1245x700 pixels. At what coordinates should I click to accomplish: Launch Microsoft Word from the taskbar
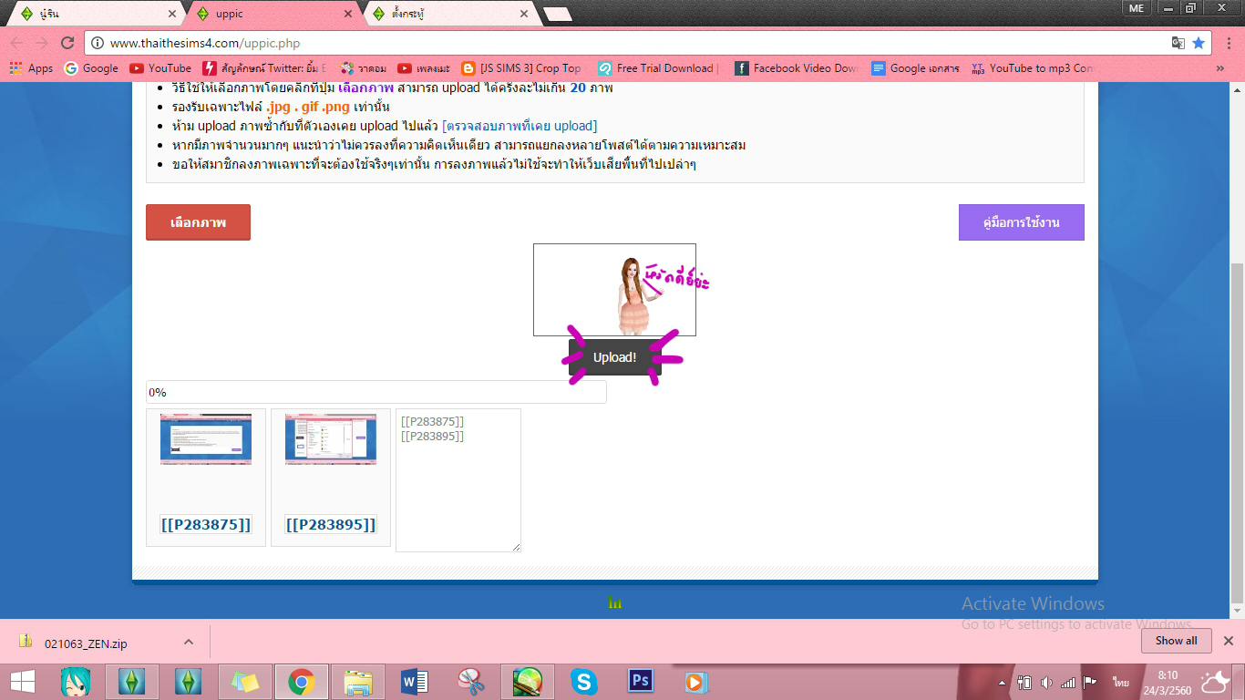[414, 682]
